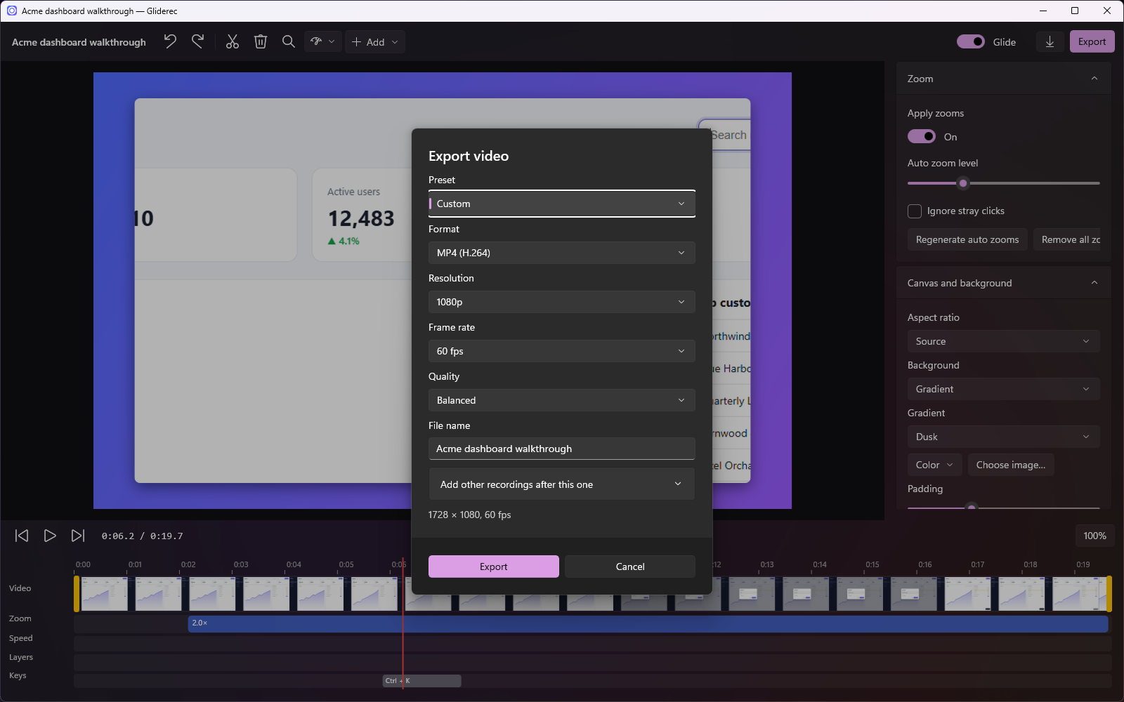Jump to start of the recording
The width and height of the screenshot is (1124, 702).
(22, 536)
